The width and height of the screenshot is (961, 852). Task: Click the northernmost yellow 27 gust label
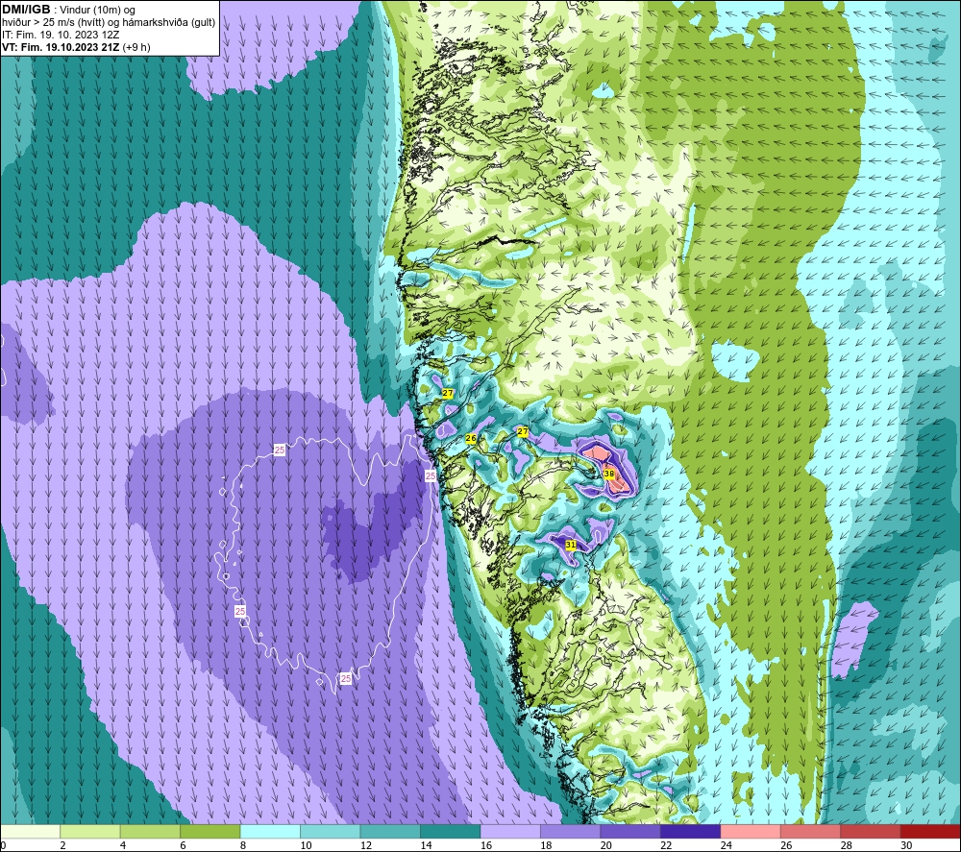pos(448,393)
